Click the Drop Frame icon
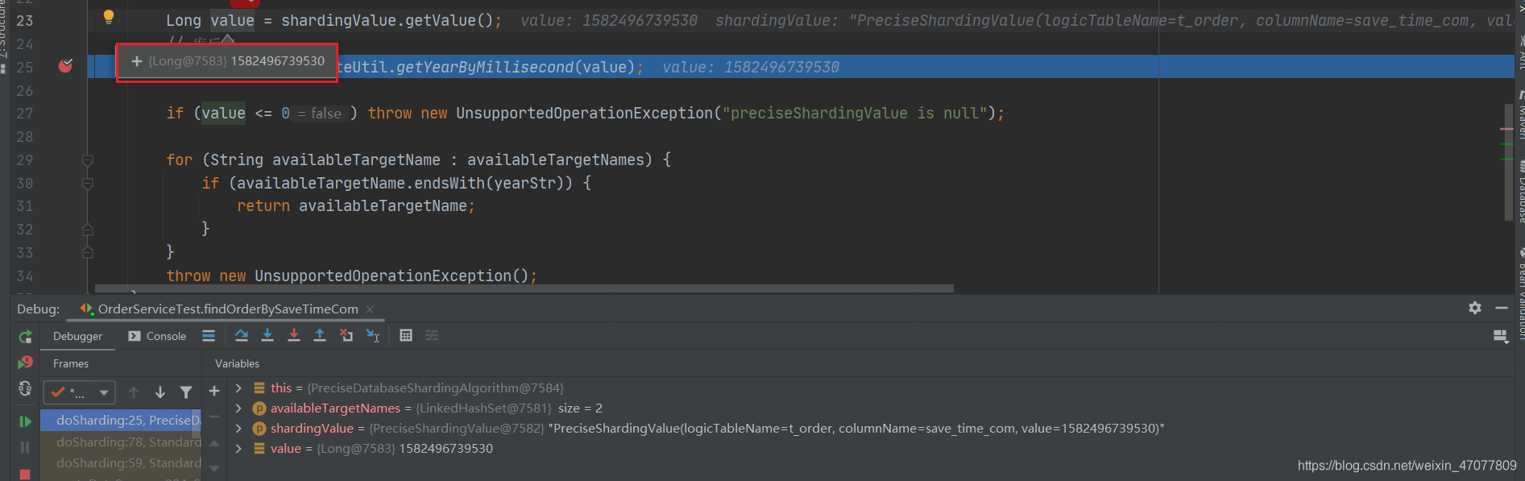 click(346, 335)
